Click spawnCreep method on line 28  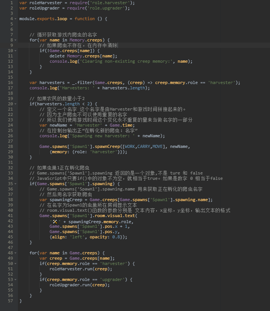[107, 146]
